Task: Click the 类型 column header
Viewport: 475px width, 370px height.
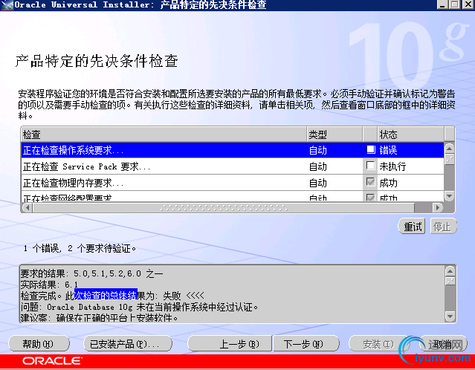Action: (335, 134)
